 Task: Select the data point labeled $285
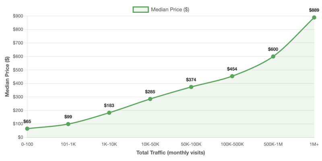pyautogui.click(x=150, y=99)
